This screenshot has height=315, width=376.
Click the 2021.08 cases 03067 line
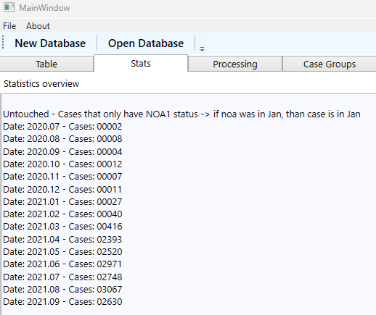click(62, 289)
